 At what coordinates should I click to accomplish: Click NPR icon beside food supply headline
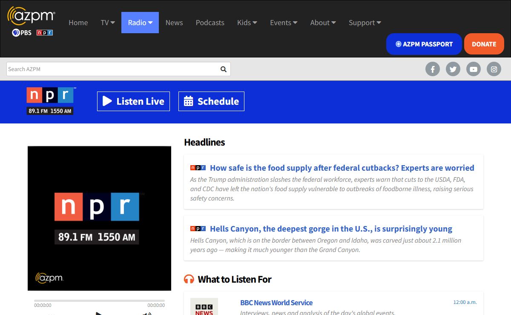pos(198,168)
